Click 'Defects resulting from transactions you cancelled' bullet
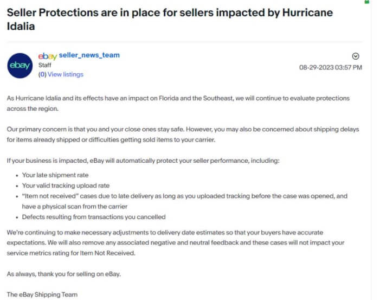 pos(94,217)
